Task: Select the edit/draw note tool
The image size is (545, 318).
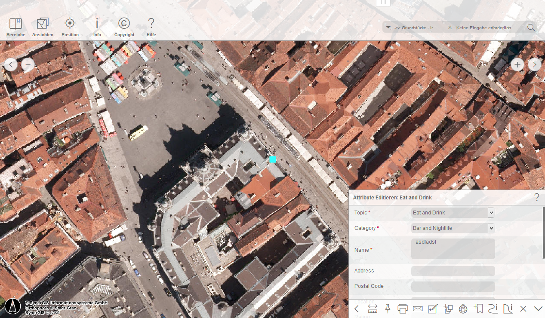Action: 433,309
